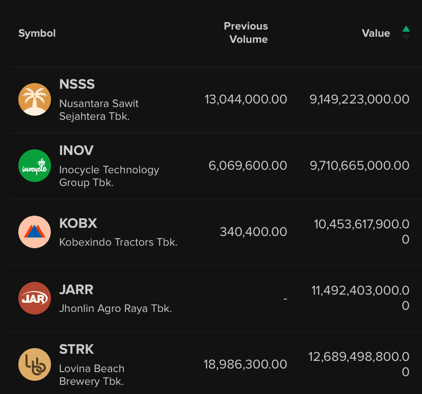Click NSSS value 9,149,223,000.00
Viewport: 422px width, 394px height.
pyautogui.click(x=359, y=99)
